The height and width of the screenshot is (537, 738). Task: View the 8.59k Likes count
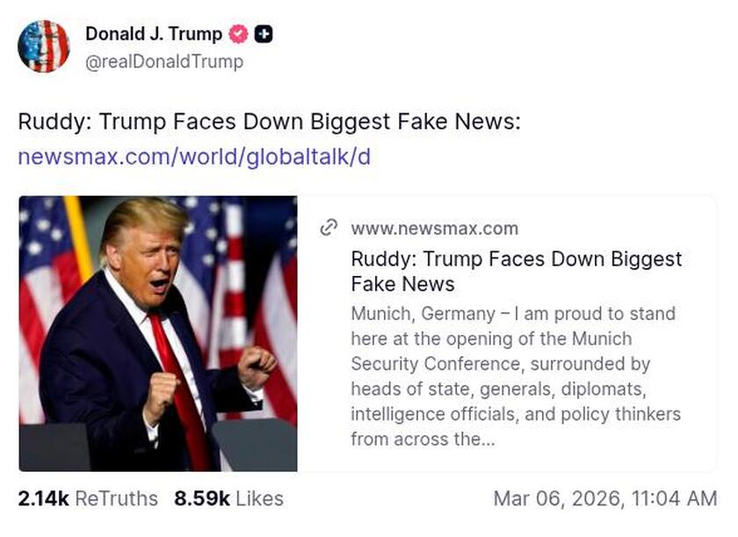click(202, 497)
